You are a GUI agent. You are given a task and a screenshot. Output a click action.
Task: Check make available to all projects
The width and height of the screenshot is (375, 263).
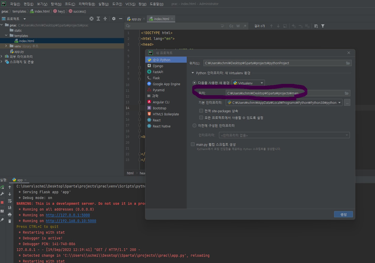point(201,117)
